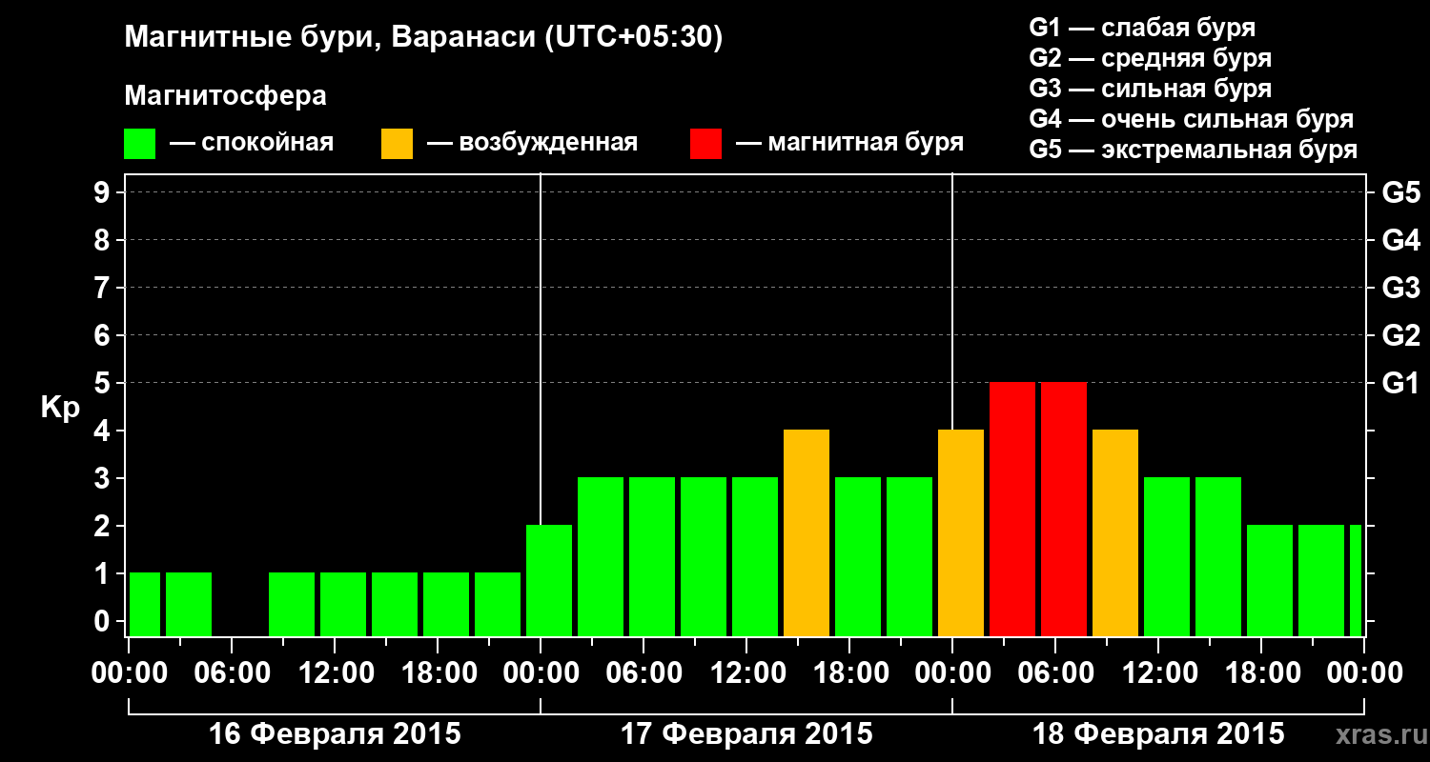The image size is (1430, 762).
Task: Click the second red Kp 5 bar
Action: pyautogui.click(x=1064, y=509)
